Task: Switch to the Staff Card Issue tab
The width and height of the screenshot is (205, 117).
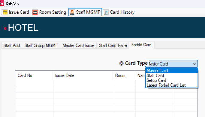Action: coord(113,45)
